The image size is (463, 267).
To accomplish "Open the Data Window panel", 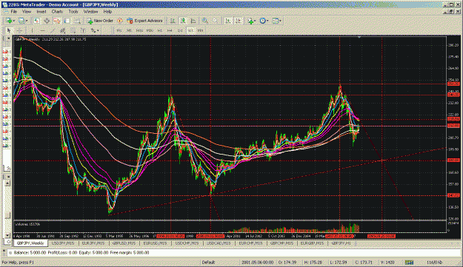I will tap(47, 21).
